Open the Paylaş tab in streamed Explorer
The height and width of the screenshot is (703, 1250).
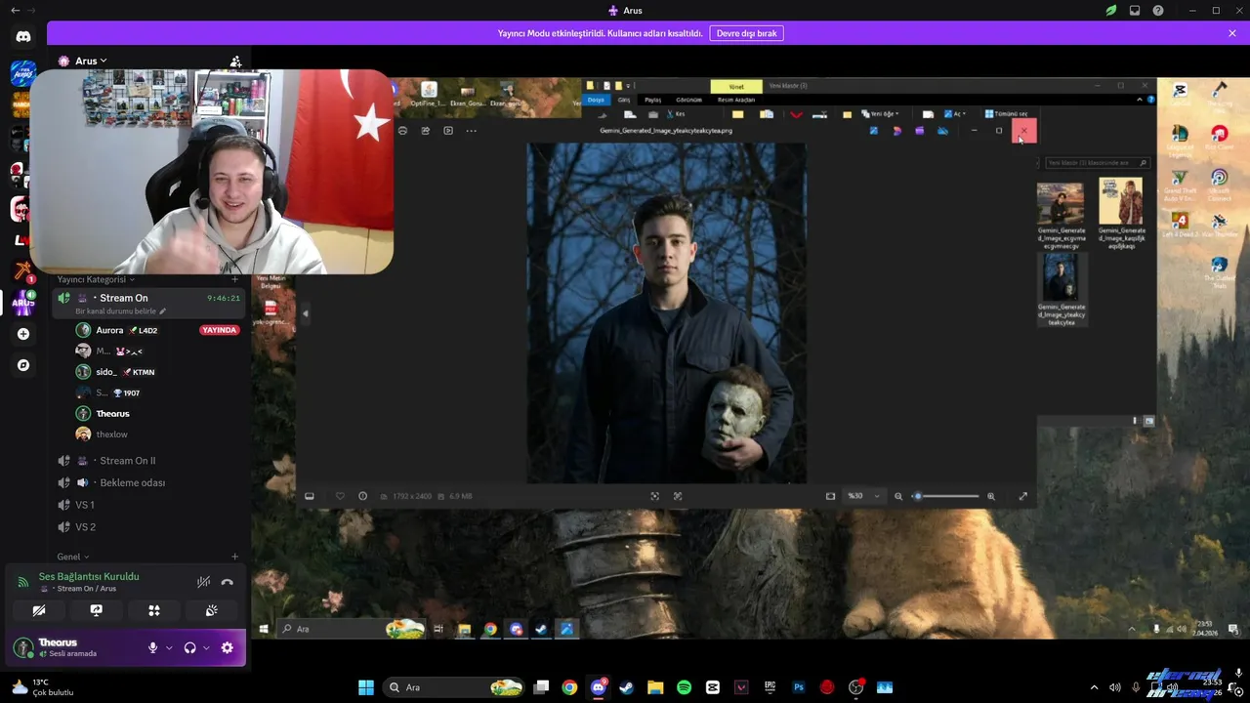(x=652, y=100)
